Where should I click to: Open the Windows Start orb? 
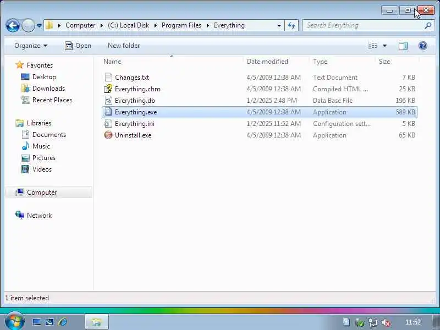(x=15, y=321)
